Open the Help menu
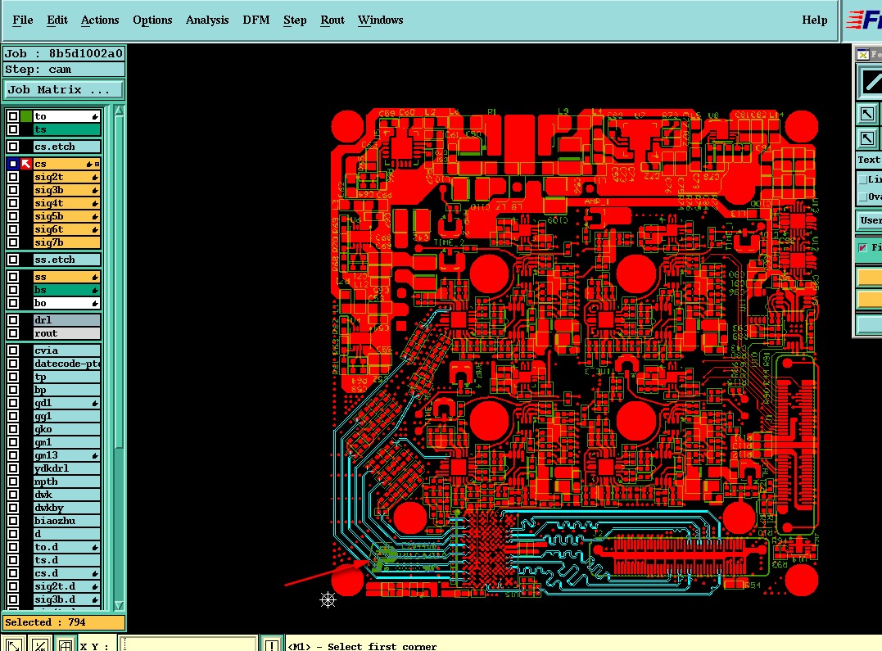Image resolution: width=882 pixels, height=651 pixels. [x=814, y=20]
